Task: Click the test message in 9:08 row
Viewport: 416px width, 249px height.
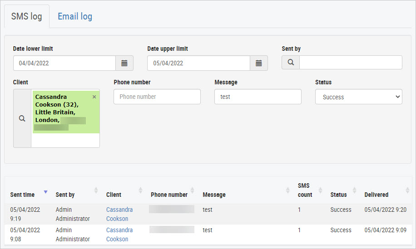Action: coord(208,230)
